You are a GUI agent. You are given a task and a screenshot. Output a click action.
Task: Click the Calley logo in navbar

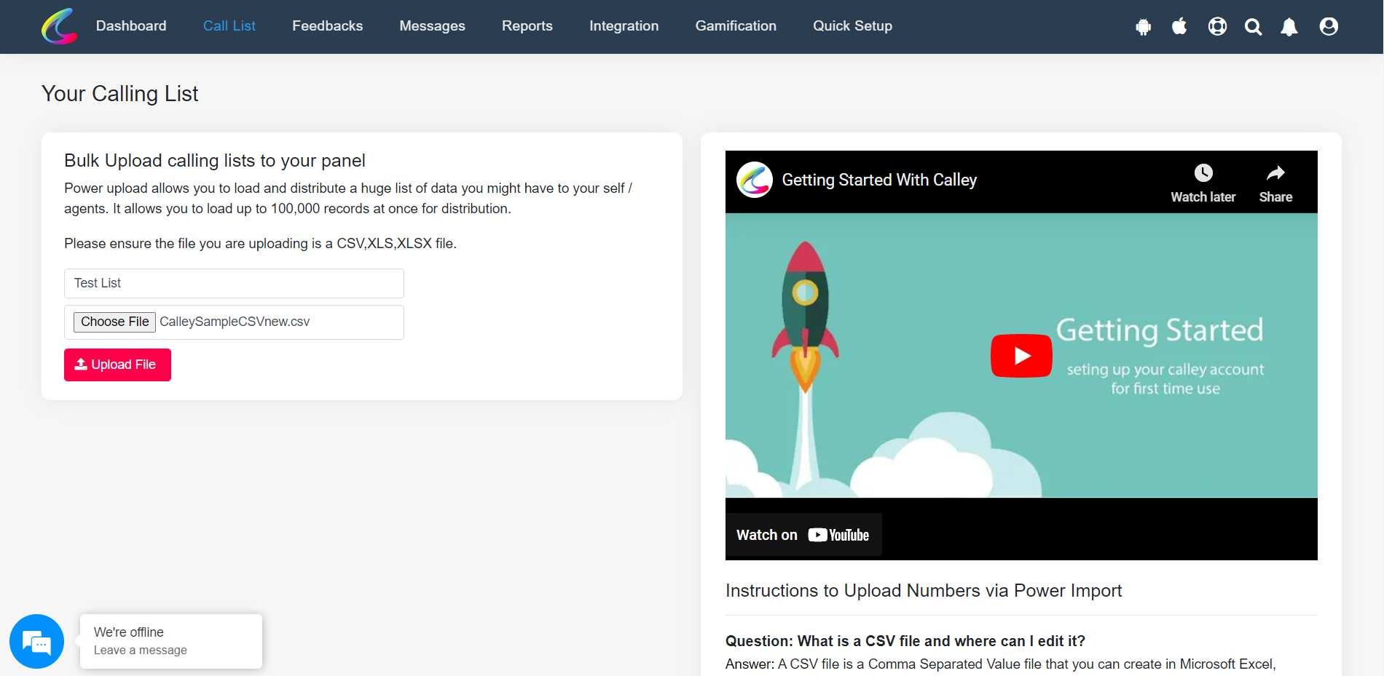coord(59,26)
